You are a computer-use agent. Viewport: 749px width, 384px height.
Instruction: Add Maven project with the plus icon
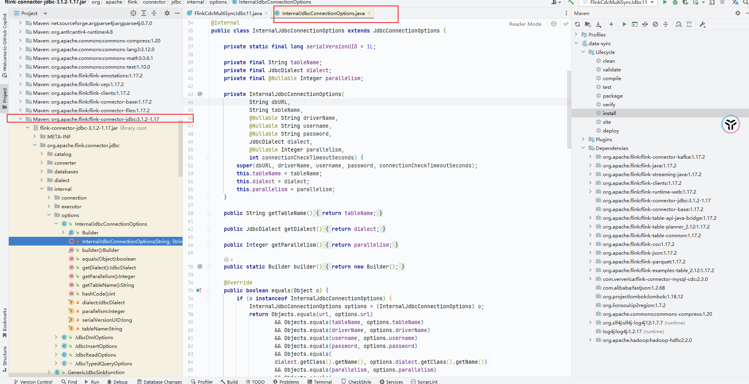[x=611, y=24]
